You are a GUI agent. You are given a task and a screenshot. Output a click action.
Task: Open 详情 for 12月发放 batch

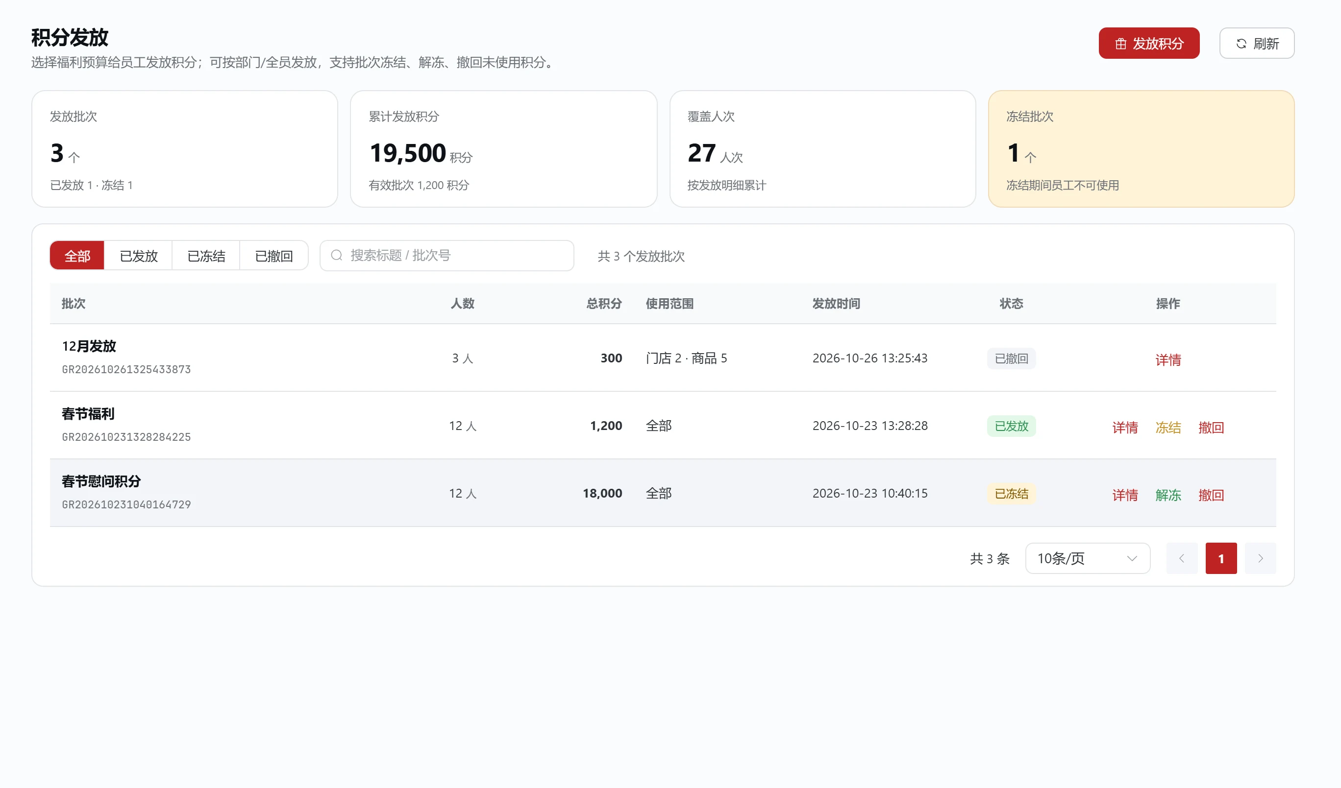coord(1167,360)
